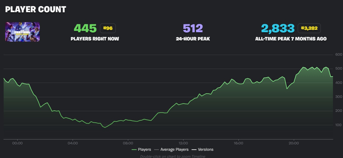
Task: Click the #3,282 all-time rank badge
Action: [309, 28]
